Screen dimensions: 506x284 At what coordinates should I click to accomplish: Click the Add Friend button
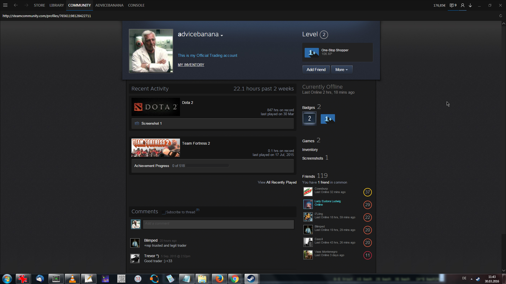click(x=316, y=70)
